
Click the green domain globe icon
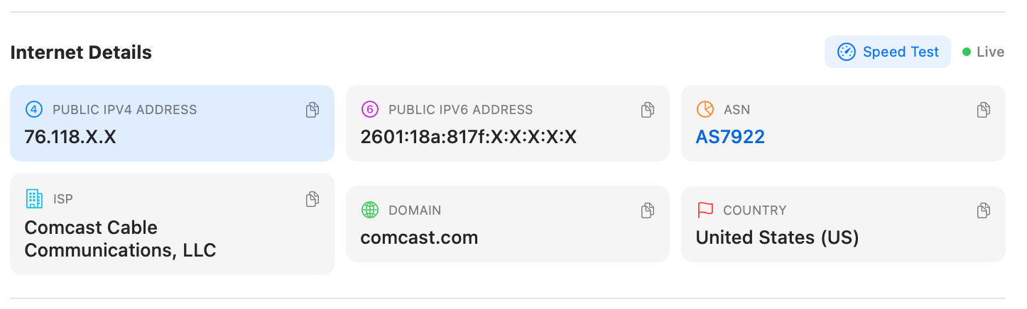click(369, 210)
